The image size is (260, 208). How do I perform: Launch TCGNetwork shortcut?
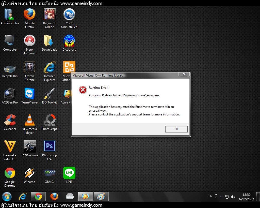click(x=29, y=149)
